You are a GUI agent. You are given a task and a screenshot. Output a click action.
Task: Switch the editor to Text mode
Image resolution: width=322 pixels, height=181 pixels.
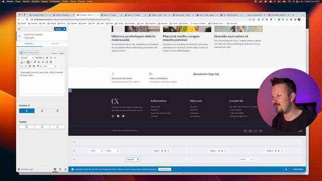[x=61, y=53]
